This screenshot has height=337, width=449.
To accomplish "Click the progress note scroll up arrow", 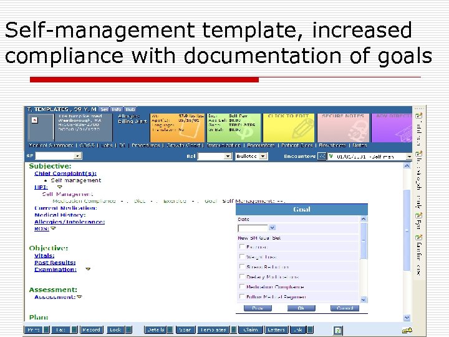I will pyautogui.click(x=407, y=165).
